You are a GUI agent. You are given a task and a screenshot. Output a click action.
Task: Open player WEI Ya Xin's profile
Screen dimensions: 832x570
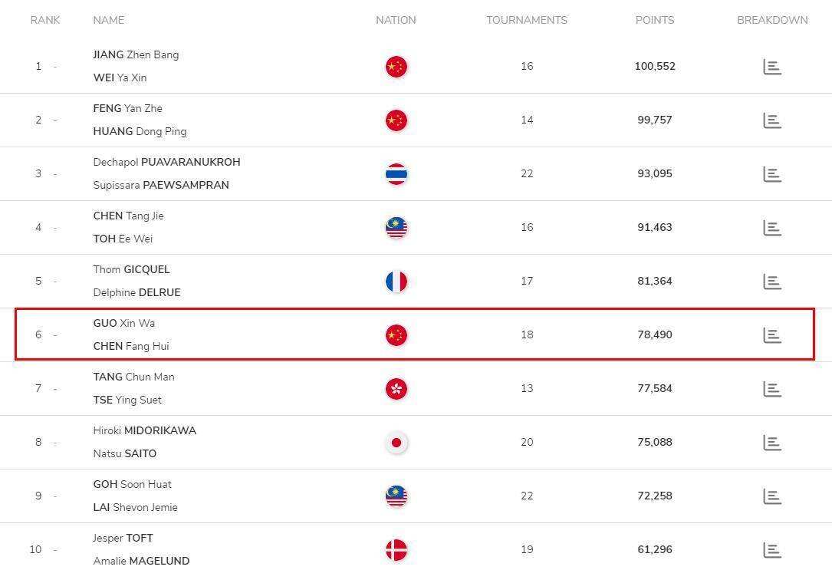pyautogui.click(x=120, y=77)
